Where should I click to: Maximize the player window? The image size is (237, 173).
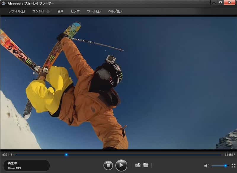[x=221, y=2]
